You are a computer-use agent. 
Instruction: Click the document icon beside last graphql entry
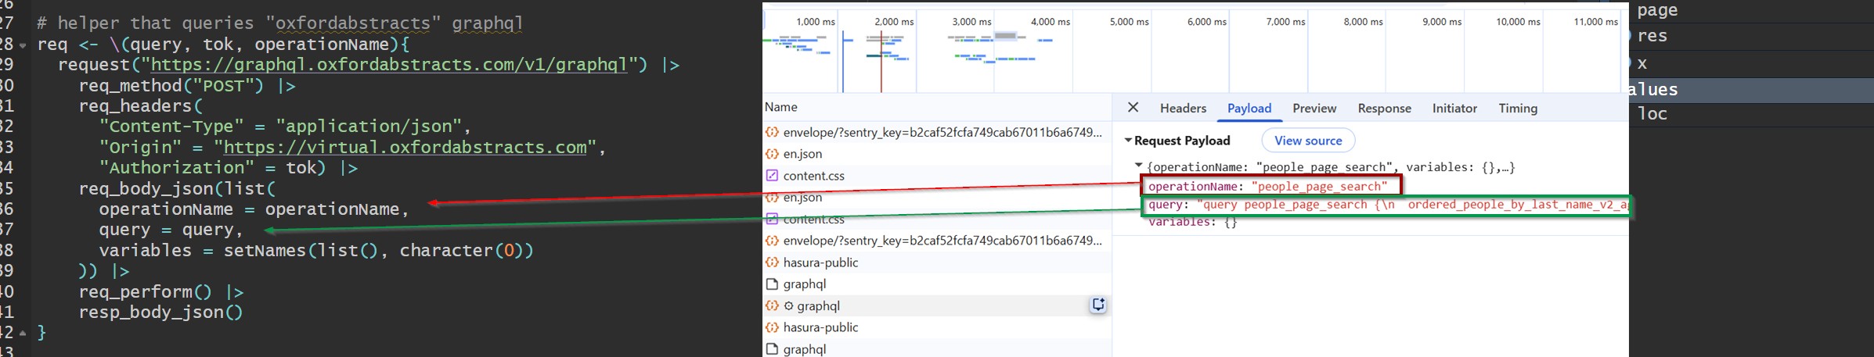[x=772, y=349]
